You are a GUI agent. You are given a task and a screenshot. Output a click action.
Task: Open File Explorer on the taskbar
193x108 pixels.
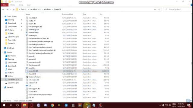(25, 105)
